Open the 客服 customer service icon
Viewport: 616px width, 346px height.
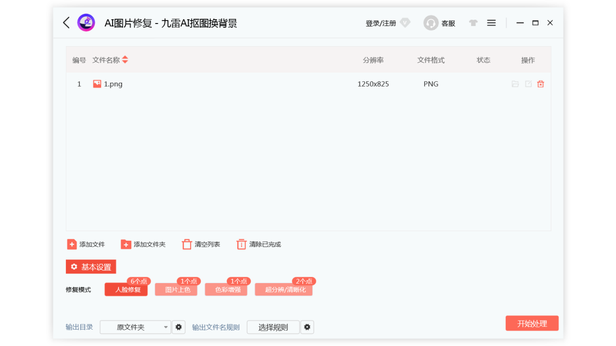pos(431,23)
